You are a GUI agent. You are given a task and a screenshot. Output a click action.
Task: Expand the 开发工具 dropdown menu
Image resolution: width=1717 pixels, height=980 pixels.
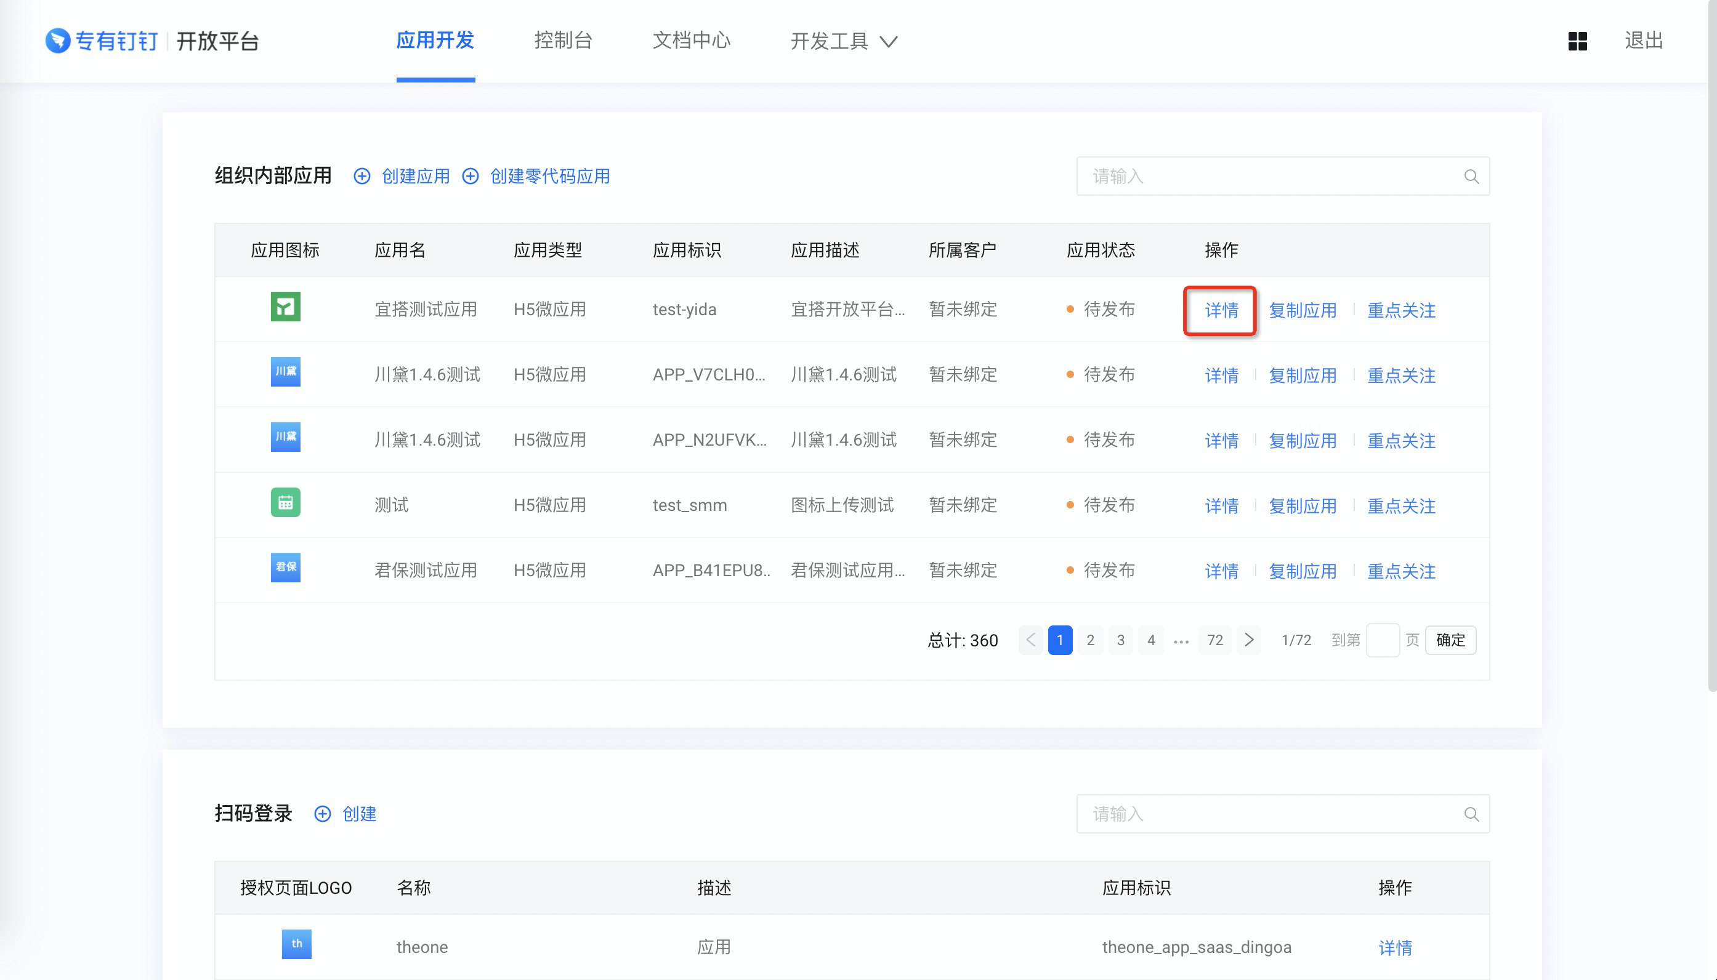[x=844, y=41]
